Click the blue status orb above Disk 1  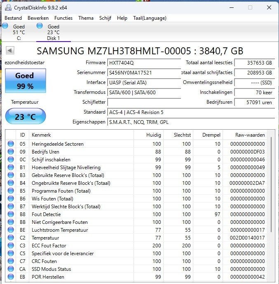coord(40,26)
